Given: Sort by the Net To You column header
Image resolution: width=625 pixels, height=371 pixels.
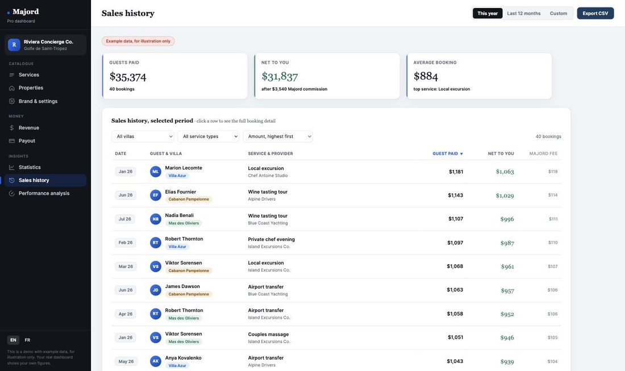Looking at the screenshot, I should (x=501, y=154).
